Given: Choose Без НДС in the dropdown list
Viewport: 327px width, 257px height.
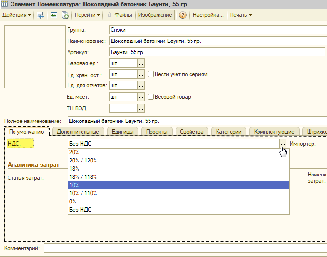Looking at the screenshot, I should tap(179, 210).
